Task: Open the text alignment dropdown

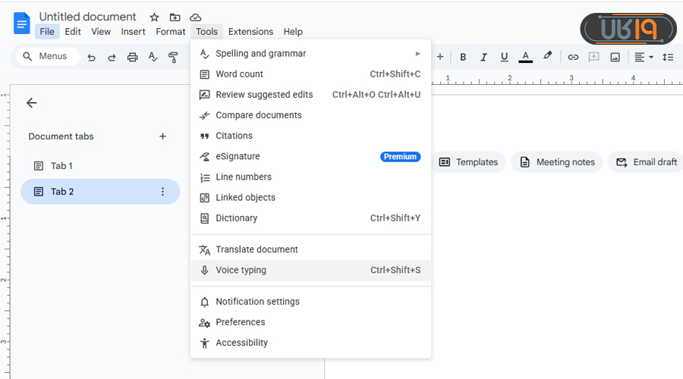Action: 644,57
